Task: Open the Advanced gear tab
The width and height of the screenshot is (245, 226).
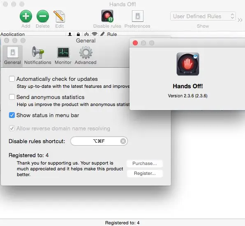Action: click(86, 53)
